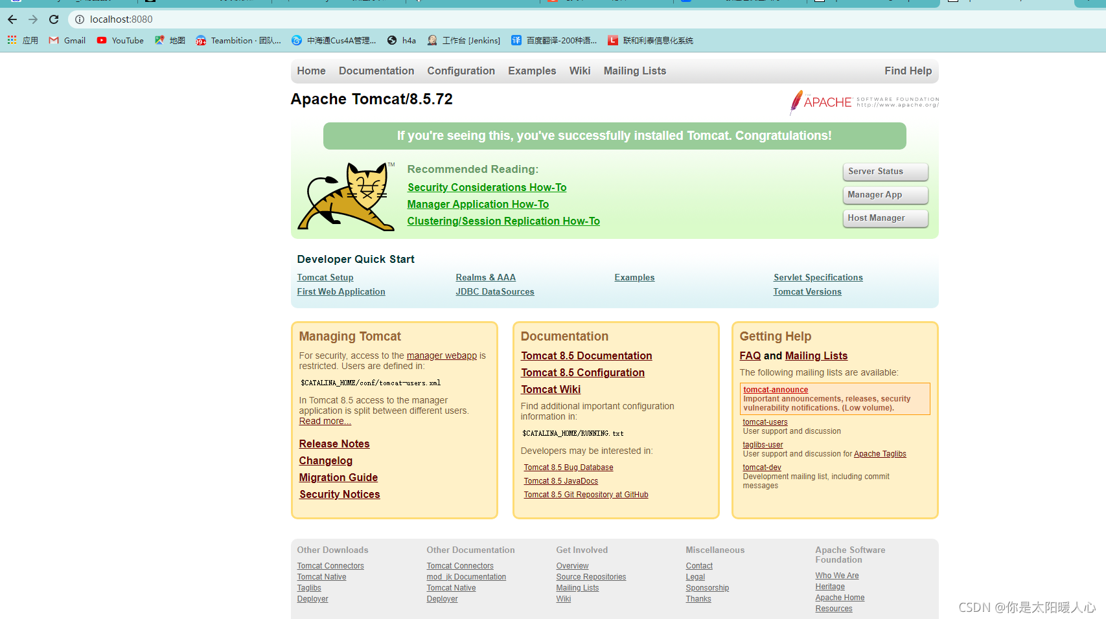Open the Servlet Specifications link
1106x619 pixels.
(818, 277)
